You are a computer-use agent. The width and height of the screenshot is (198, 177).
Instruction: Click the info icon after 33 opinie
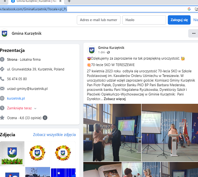(45, 118)
